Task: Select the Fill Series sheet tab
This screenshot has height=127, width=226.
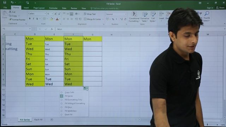Action: [25, 120]
